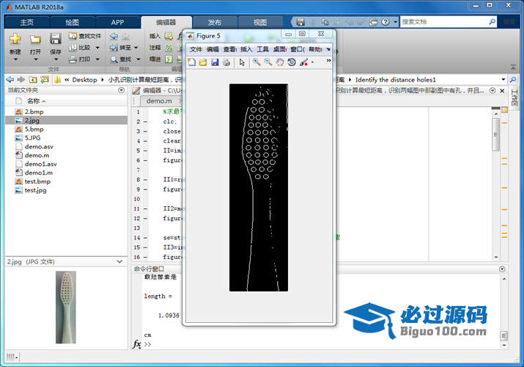The height and width of the screenshot is (367, 524).
Task: Switch to the APP ribbon tab
Action: point(117,22)
